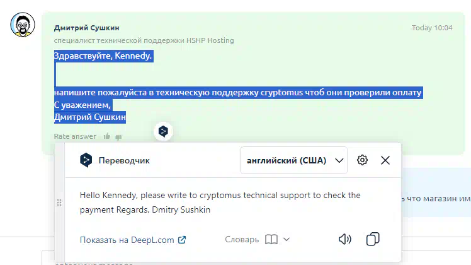Open DeepL translator settings gear
This screenshot has height=265, width=471.
pos(362,160)
